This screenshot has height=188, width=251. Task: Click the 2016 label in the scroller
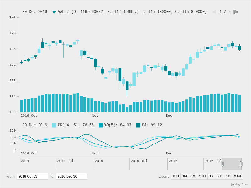tap(173, 161)
